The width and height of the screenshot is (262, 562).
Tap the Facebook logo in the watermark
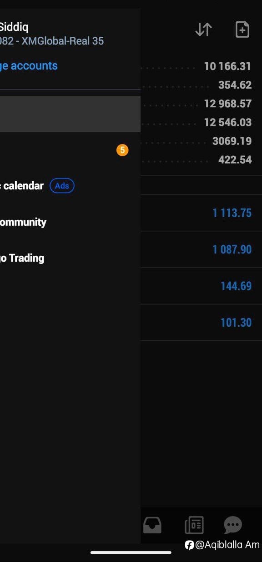click(189, 545)
